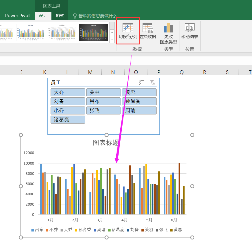Toggle multi-select icon in 员工 slicer
Viewport: 252px width, 250px height.
pos(141,83)
